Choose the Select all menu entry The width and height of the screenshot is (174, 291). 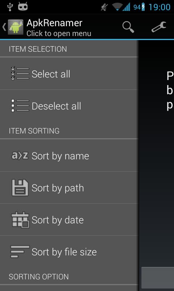pos(69,74)
